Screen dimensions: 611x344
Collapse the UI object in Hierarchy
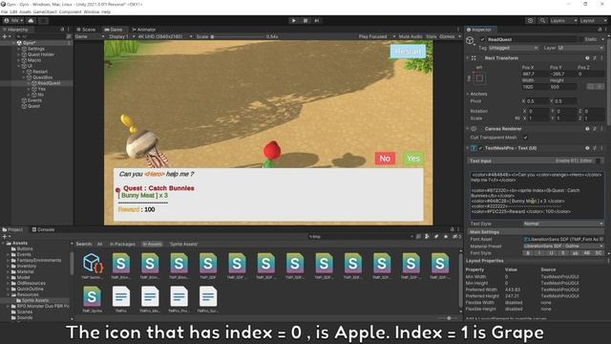pyautogui.click(x=18, y=66)
